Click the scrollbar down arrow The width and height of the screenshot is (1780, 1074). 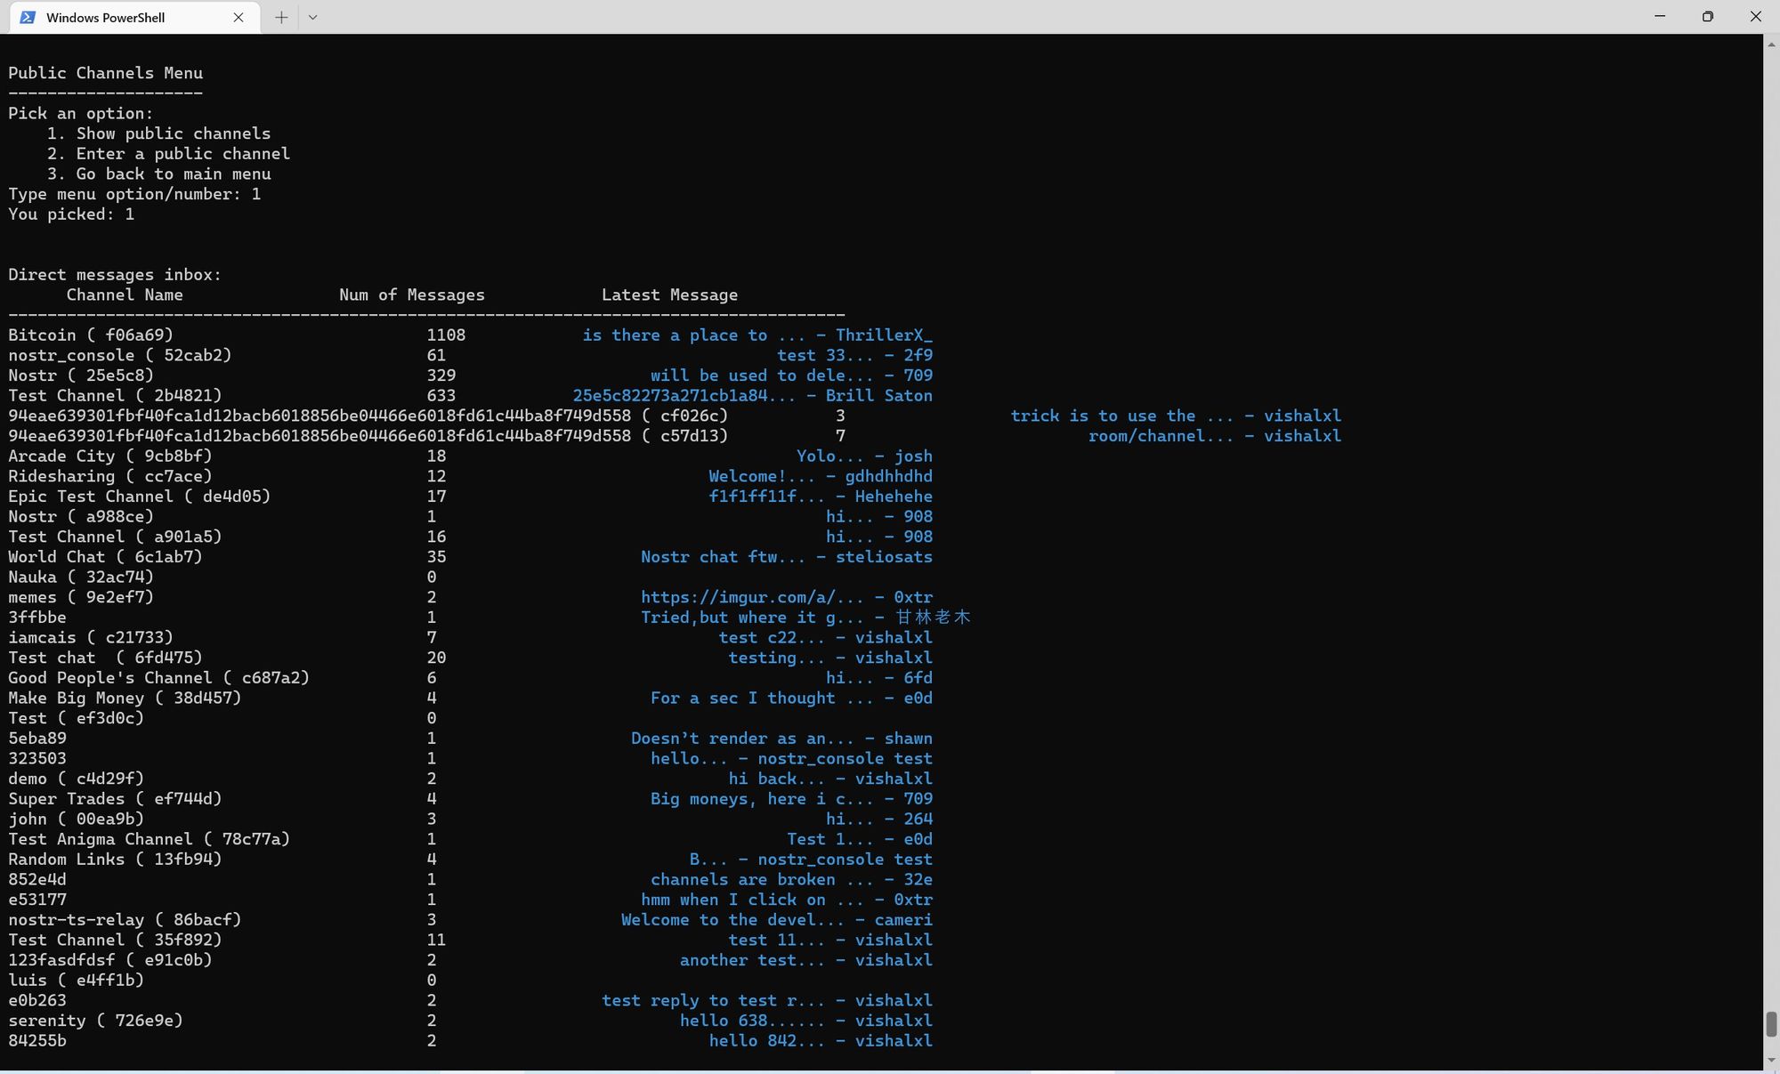tap(1771, 1061)
